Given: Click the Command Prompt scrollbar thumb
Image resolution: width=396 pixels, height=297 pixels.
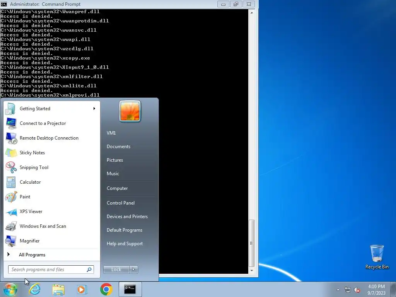Looking at the screenshot, I should click(x=251, y=243).
